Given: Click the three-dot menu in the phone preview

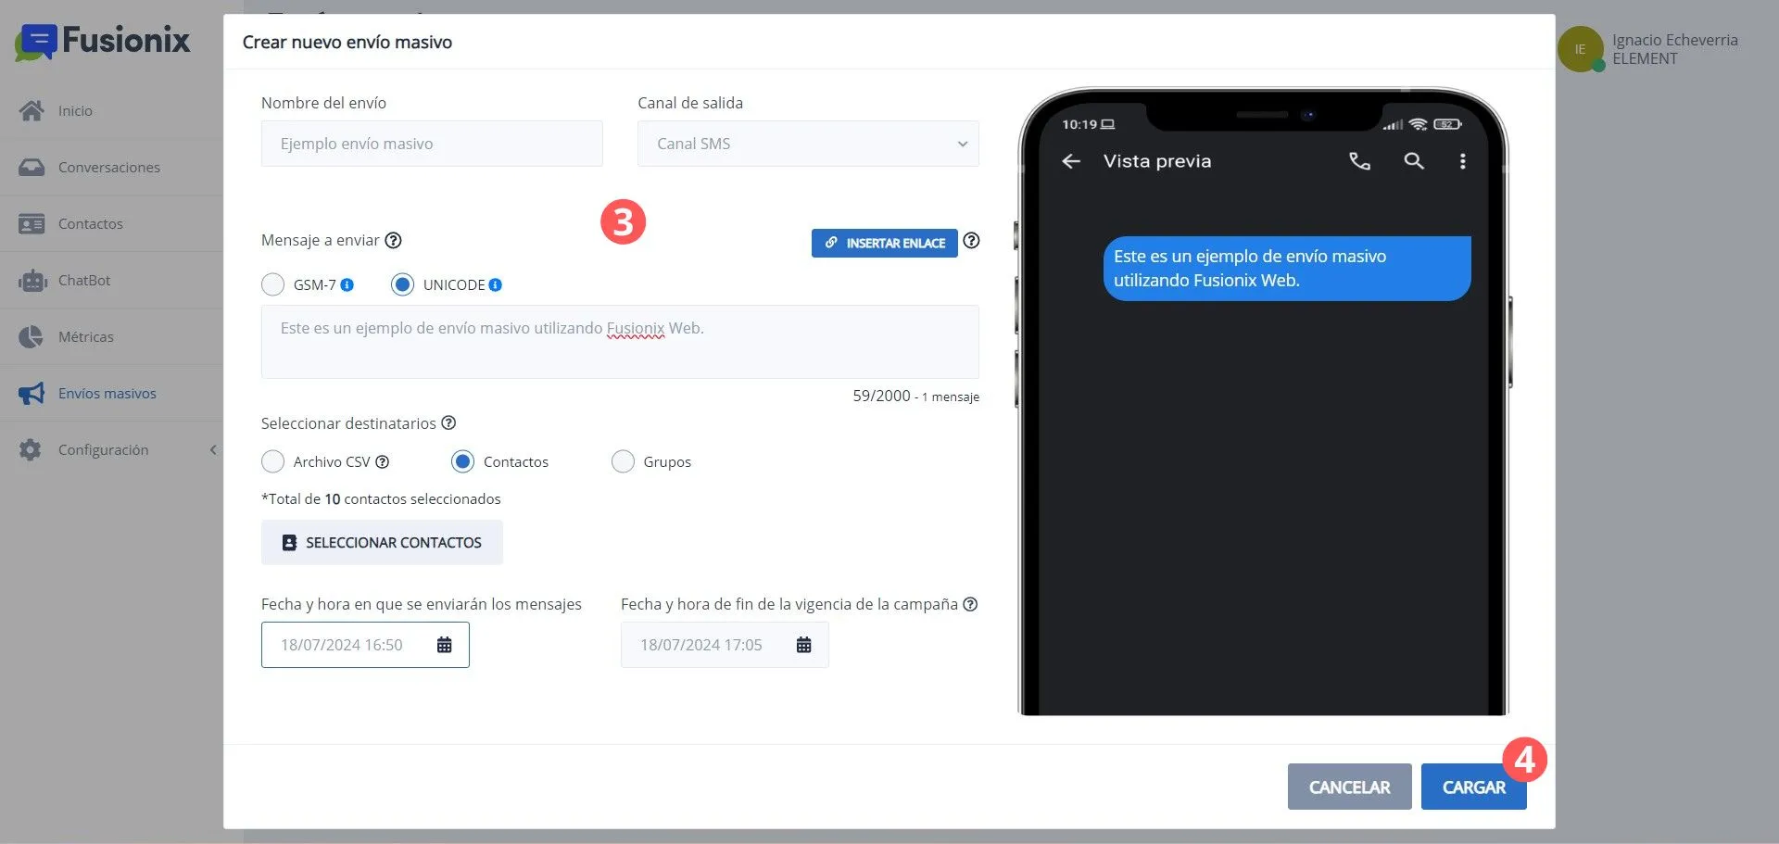Looking at the screenshot, I should point(1463,161).
